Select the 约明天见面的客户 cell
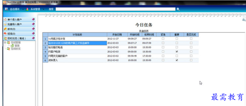Viewport: 246px width, 106px height. (78, 56)
